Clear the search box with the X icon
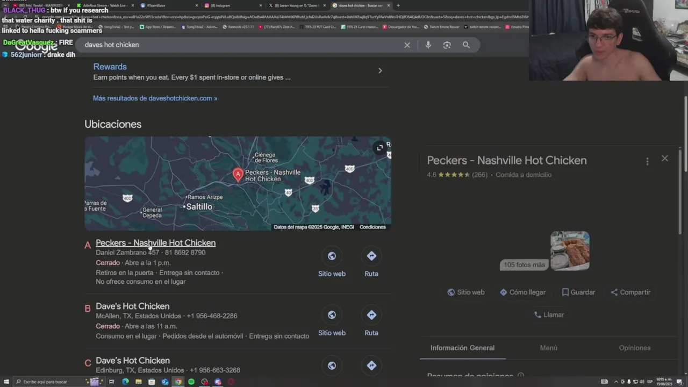Viewport: 688px width, 387px height. point(407,45)
